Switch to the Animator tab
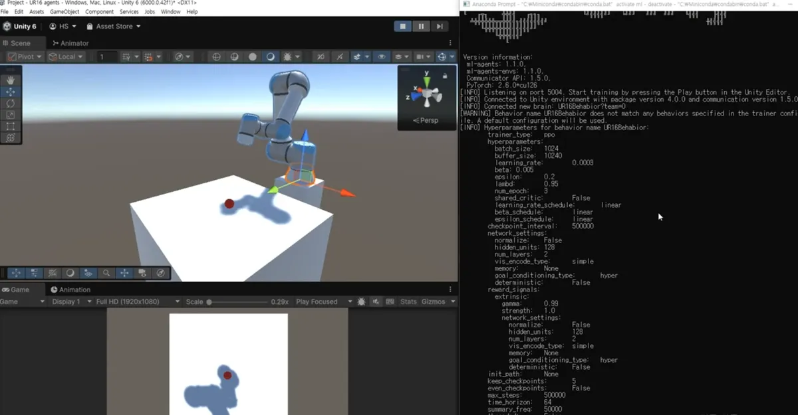 [70, 43]
